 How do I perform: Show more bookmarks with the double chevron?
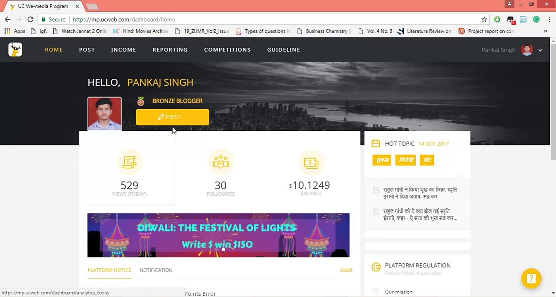point(546,31)
